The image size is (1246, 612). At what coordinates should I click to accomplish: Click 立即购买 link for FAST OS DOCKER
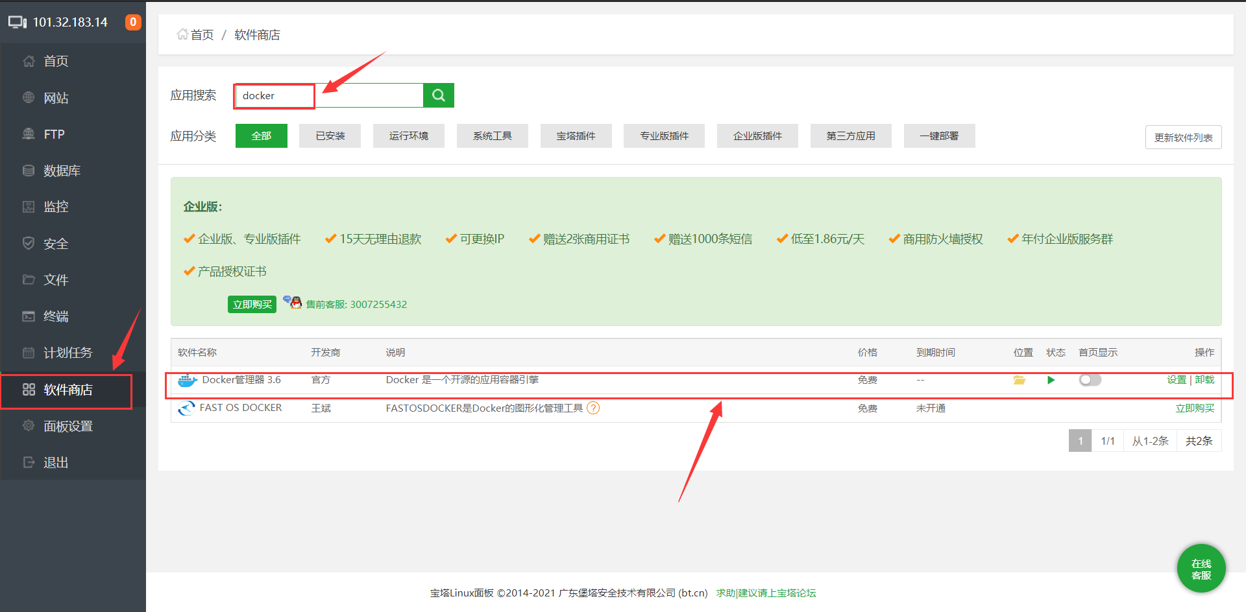1195,408
